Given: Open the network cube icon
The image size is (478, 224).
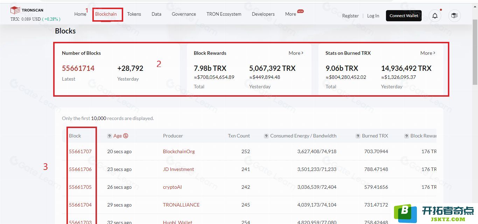Looking at the screenshot, I should (x=455, y=16).
